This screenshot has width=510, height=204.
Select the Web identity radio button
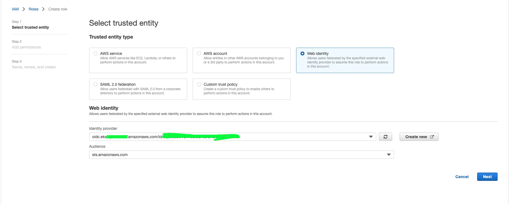[x=302, y=53]
